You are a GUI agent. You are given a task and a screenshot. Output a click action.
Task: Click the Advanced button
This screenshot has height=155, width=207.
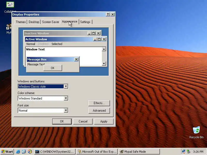(99, 111)
